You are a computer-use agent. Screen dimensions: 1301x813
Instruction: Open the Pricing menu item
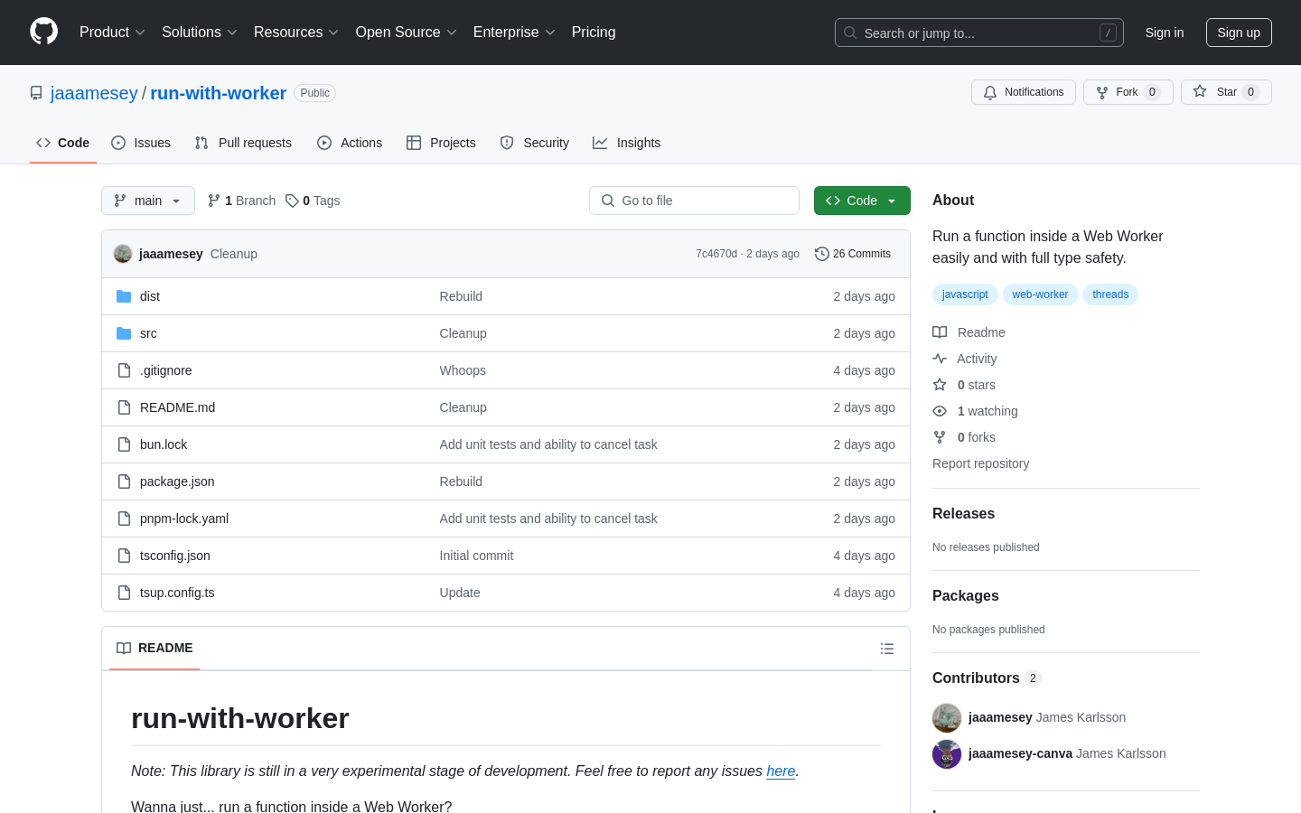pyautogui.click(x=594, y=32)
